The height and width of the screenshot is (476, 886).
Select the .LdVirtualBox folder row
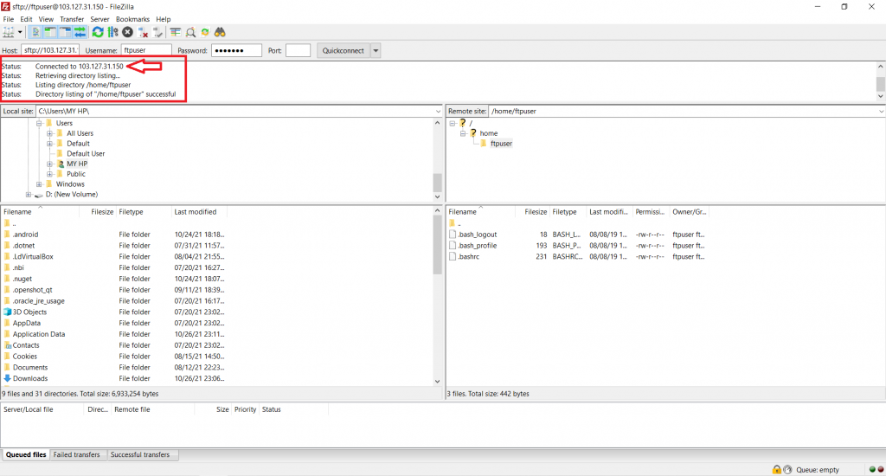click(x=33, y=257)
